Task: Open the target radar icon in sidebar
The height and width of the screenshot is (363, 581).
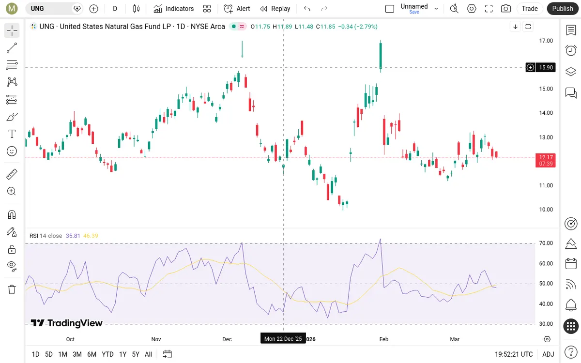Action: pos(571,223)
